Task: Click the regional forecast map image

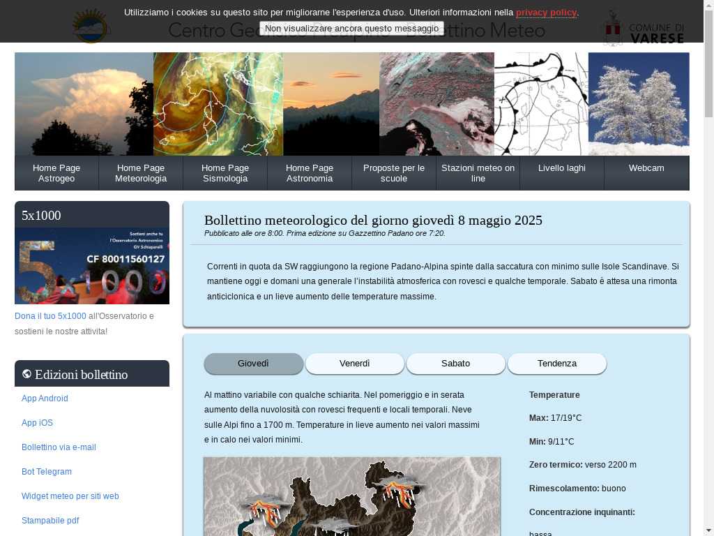Action: coord(352,496)
